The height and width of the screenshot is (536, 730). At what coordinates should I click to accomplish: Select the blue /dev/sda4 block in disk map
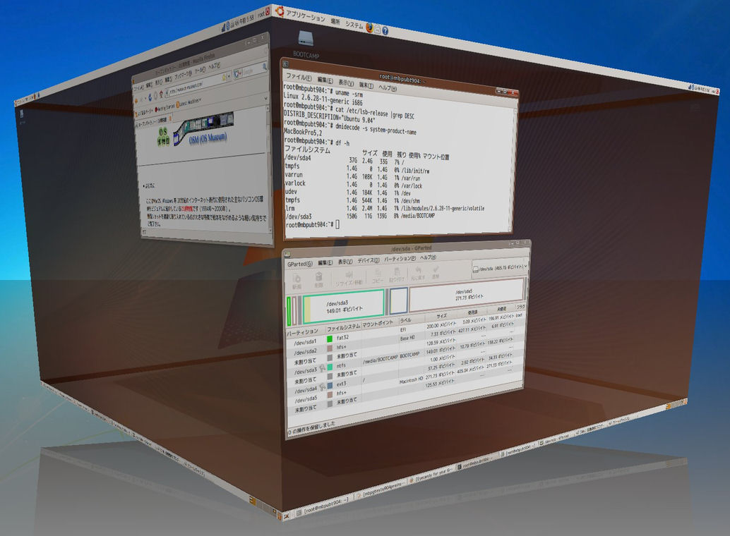tap(398, 300)
